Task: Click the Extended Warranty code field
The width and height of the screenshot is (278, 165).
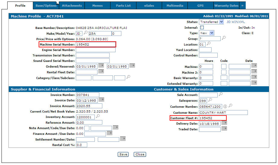Action: [224, 84]
